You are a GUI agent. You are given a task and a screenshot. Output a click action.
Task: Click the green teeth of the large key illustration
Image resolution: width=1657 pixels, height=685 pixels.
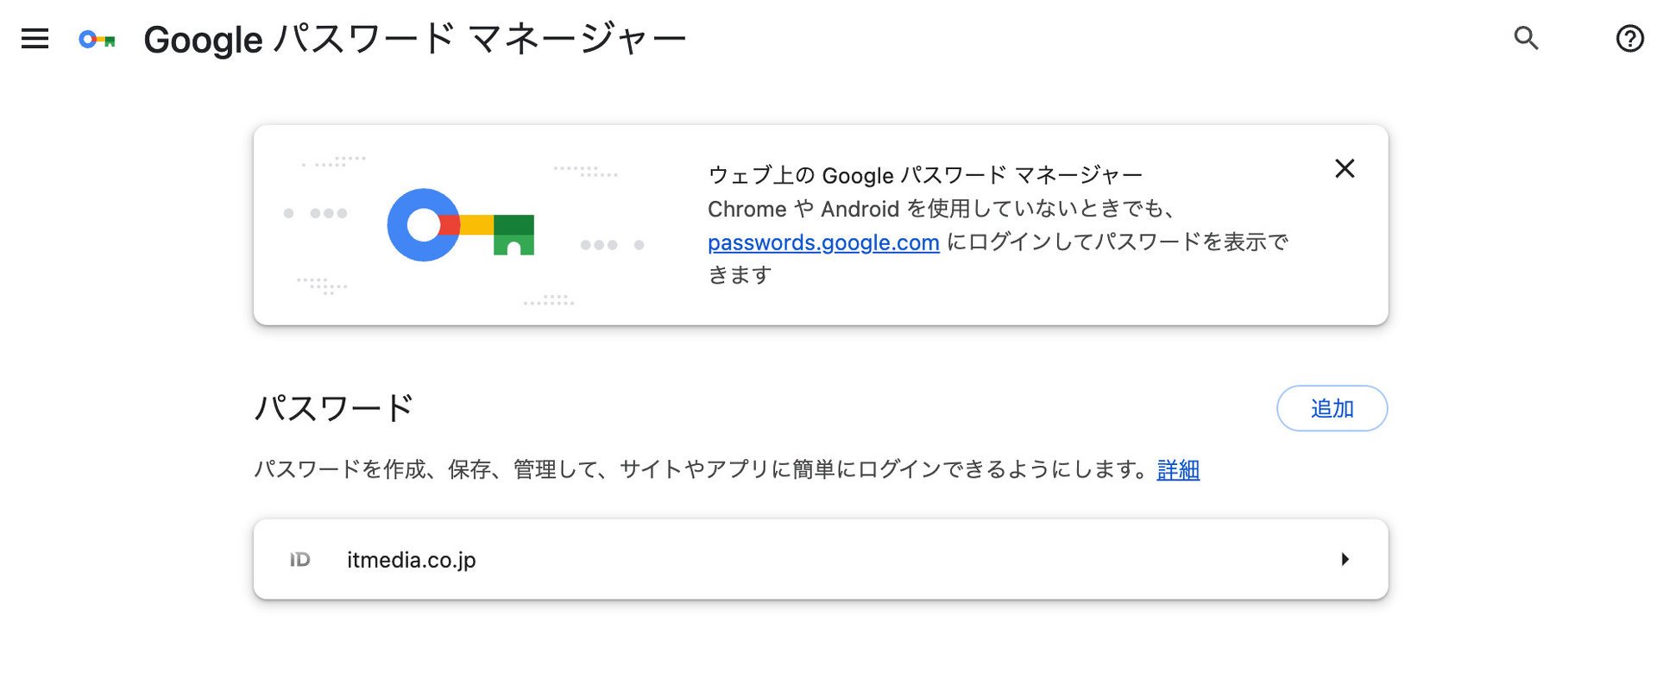(x=513, y=236)
